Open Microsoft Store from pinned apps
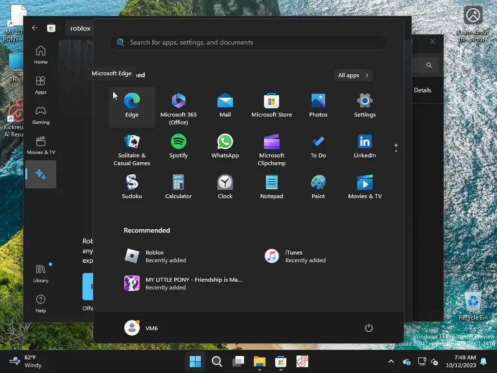 click(x=272, y=107)
